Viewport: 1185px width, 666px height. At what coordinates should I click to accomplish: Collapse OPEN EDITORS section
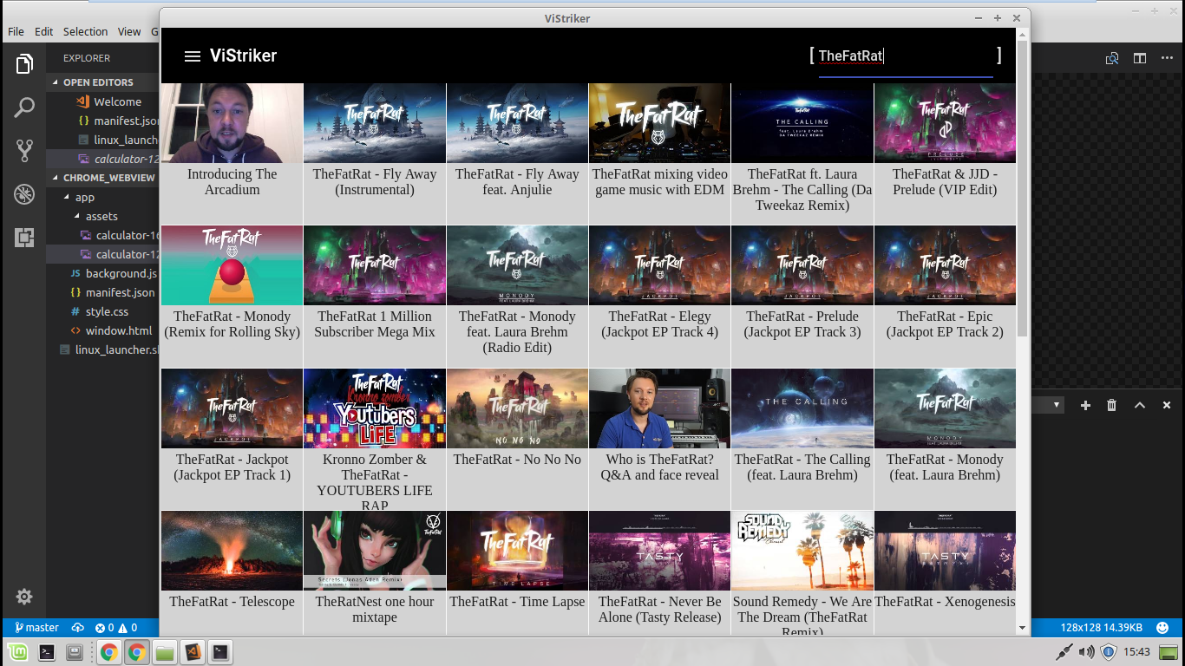[102, 82]
